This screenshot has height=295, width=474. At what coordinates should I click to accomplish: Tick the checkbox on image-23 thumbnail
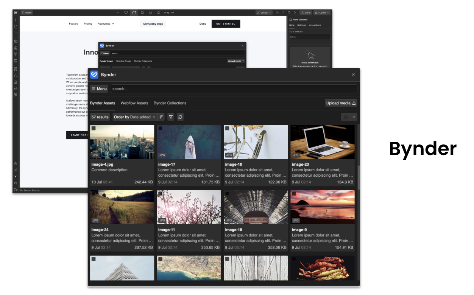point(294,129)
